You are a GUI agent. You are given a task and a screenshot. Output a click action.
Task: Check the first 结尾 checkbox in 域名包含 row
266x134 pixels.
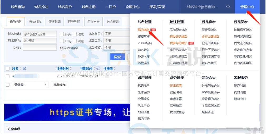click(75, 34)
